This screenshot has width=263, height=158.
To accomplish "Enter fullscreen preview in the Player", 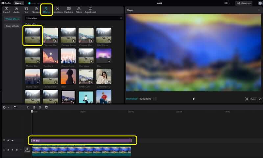I will click(260, 99).
